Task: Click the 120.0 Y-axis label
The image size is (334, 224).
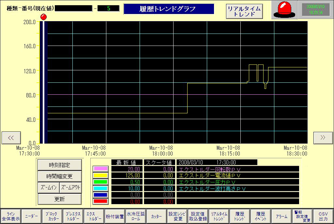Action: click(29, 71)
